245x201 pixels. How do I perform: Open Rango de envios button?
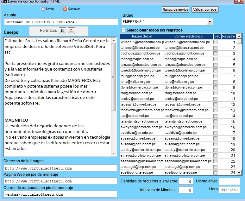pos(175,10)
